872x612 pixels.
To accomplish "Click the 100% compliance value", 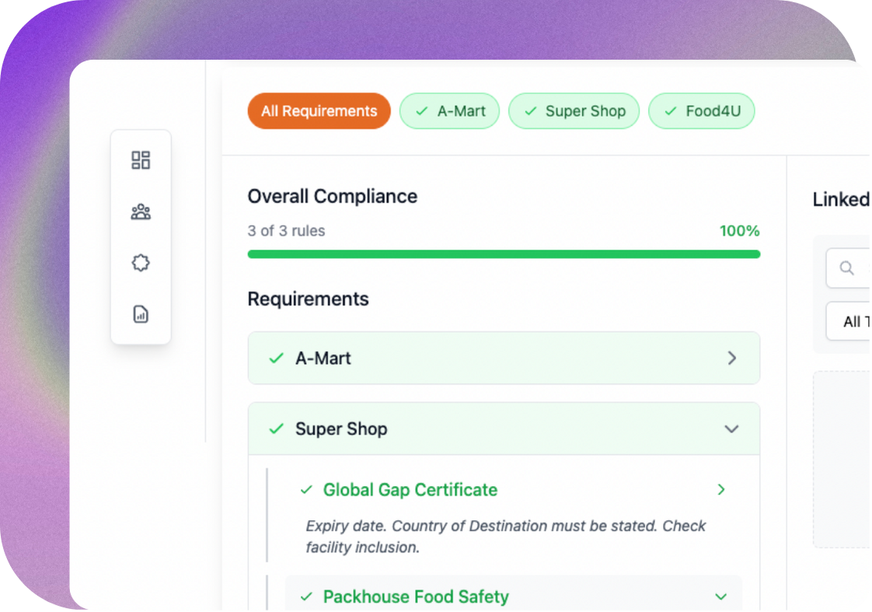I will point(740,231).
